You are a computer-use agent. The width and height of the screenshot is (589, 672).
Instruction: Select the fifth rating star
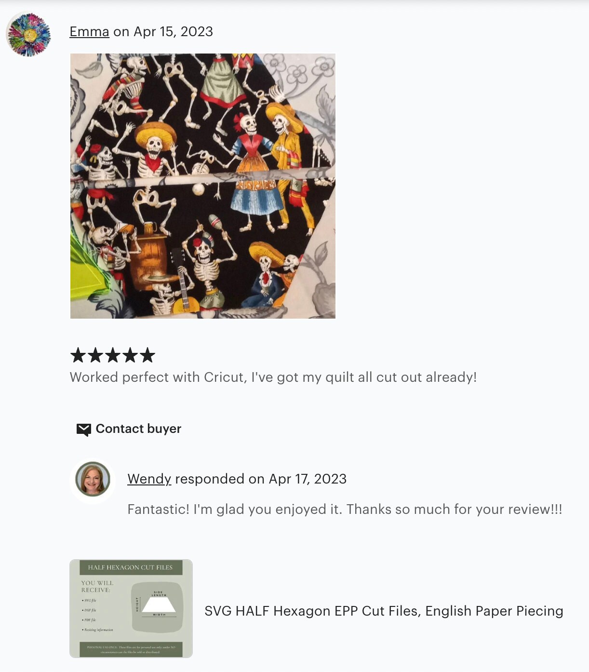[x=147, y=355]
